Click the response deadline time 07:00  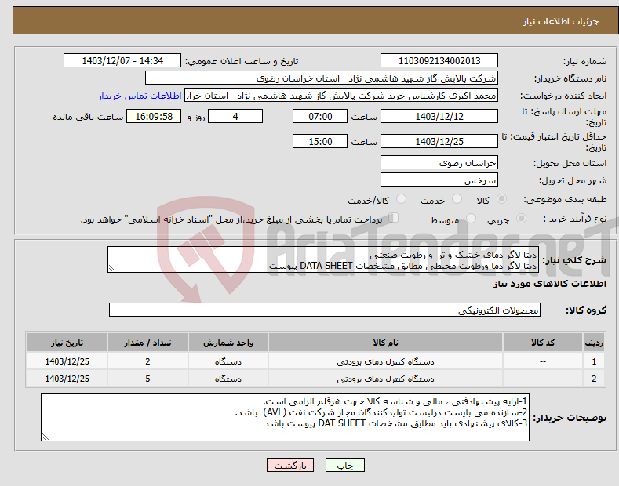(x=320, y=116)
